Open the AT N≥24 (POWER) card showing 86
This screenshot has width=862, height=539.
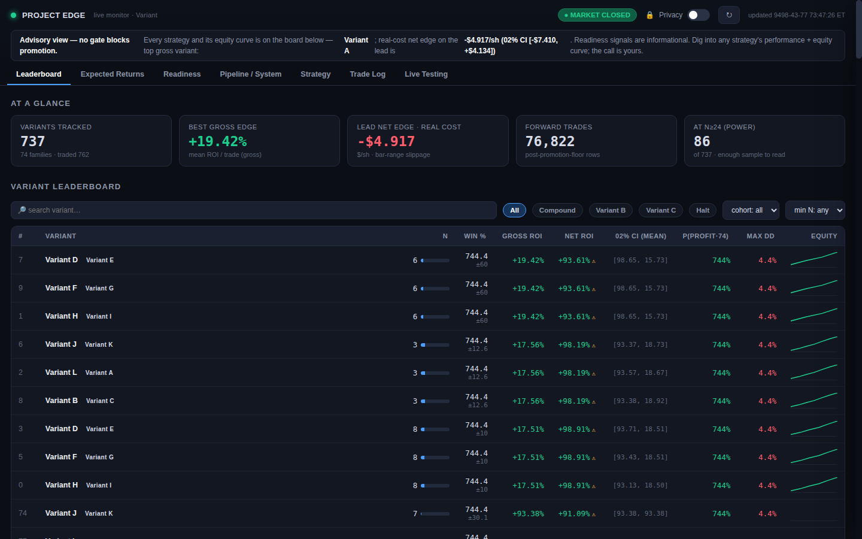click(764, 141)
